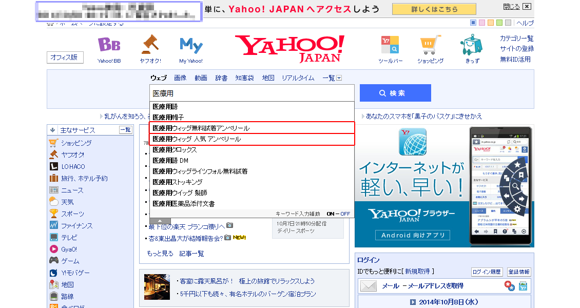The image size is (580, 308).
Task: Click the mail envelope icon
Action: click(369, 286)
